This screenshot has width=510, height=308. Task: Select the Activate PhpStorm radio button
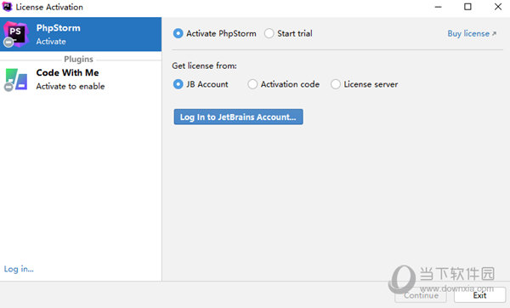178,33
